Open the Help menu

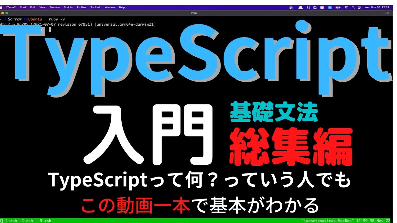[122, 7]
